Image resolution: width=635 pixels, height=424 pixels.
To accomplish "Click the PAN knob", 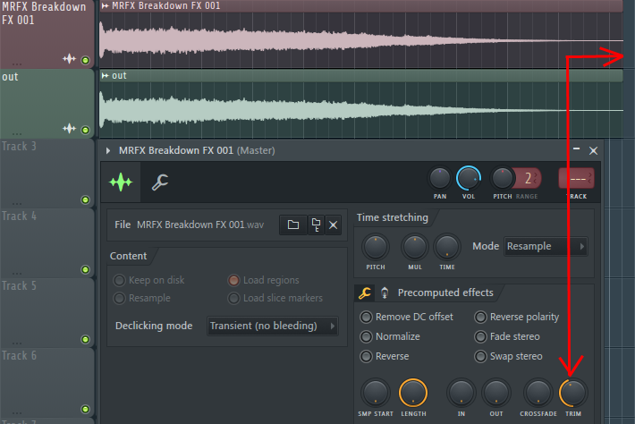I will [440, 179].
